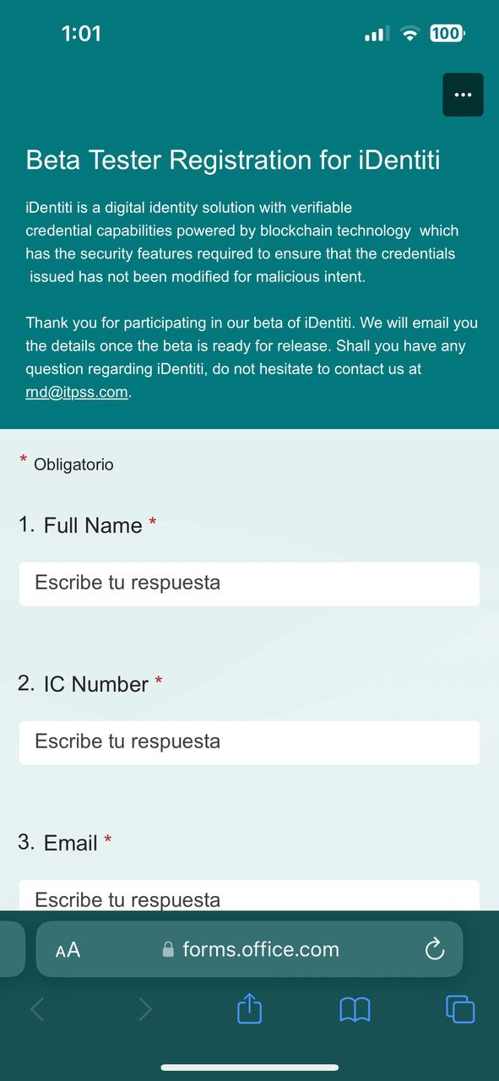Tap the padlock icon in address bar
This screenshot has width=499, height=1081.
167,950
